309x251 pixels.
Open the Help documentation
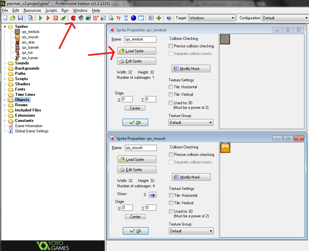pyautogui.click(x=168, y=18)
